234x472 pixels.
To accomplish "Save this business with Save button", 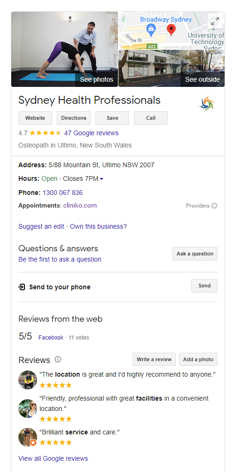I will (x=112, y=118).
